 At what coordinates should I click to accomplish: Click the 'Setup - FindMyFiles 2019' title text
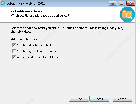(26, 4)
